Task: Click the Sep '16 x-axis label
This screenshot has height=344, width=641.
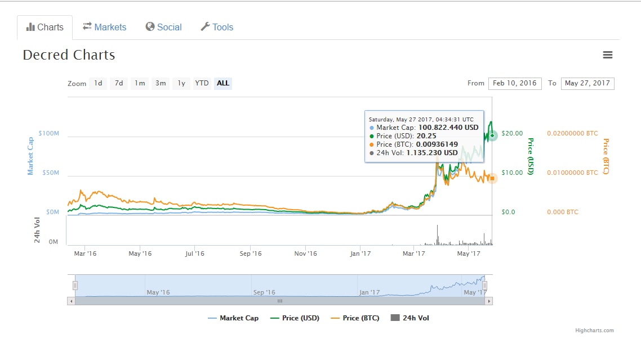Action: (251, 254)
